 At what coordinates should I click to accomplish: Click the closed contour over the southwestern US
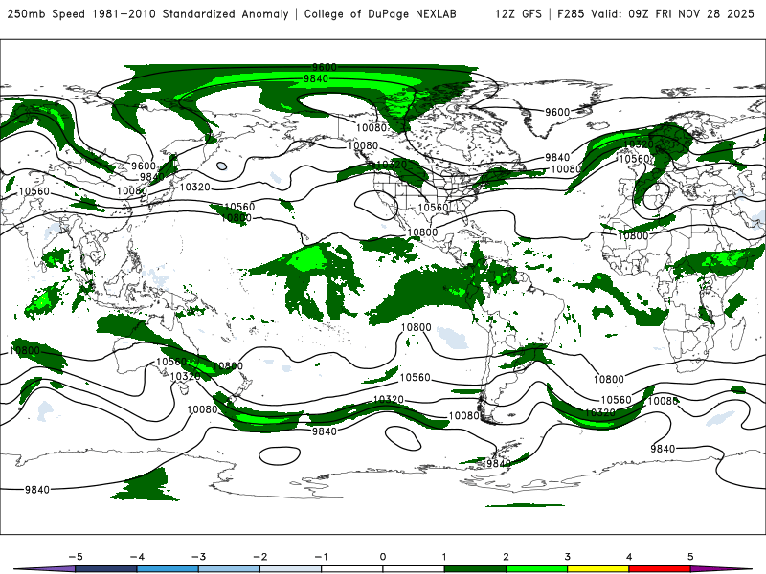376,206
